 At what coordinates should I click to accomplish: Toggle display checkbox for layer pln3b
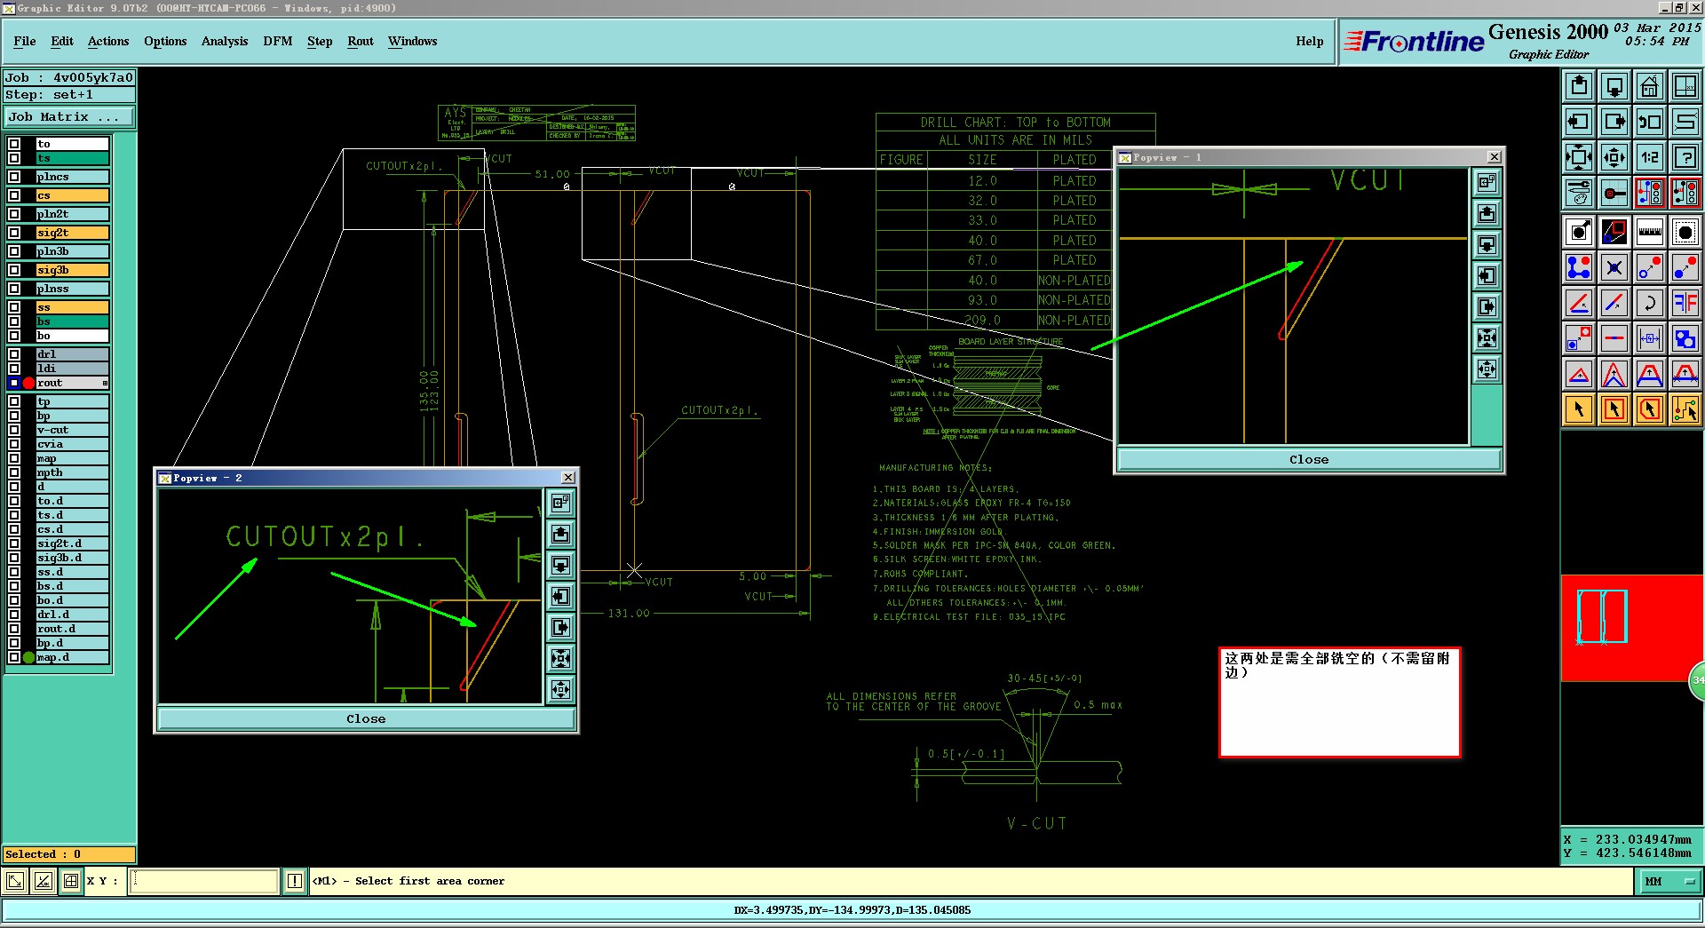14,251
